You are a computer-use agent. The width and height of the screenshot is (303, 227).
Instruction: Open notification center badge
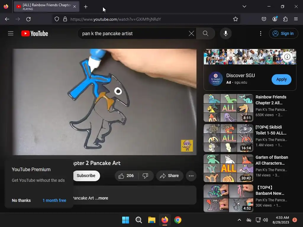(x=295, y=220)
